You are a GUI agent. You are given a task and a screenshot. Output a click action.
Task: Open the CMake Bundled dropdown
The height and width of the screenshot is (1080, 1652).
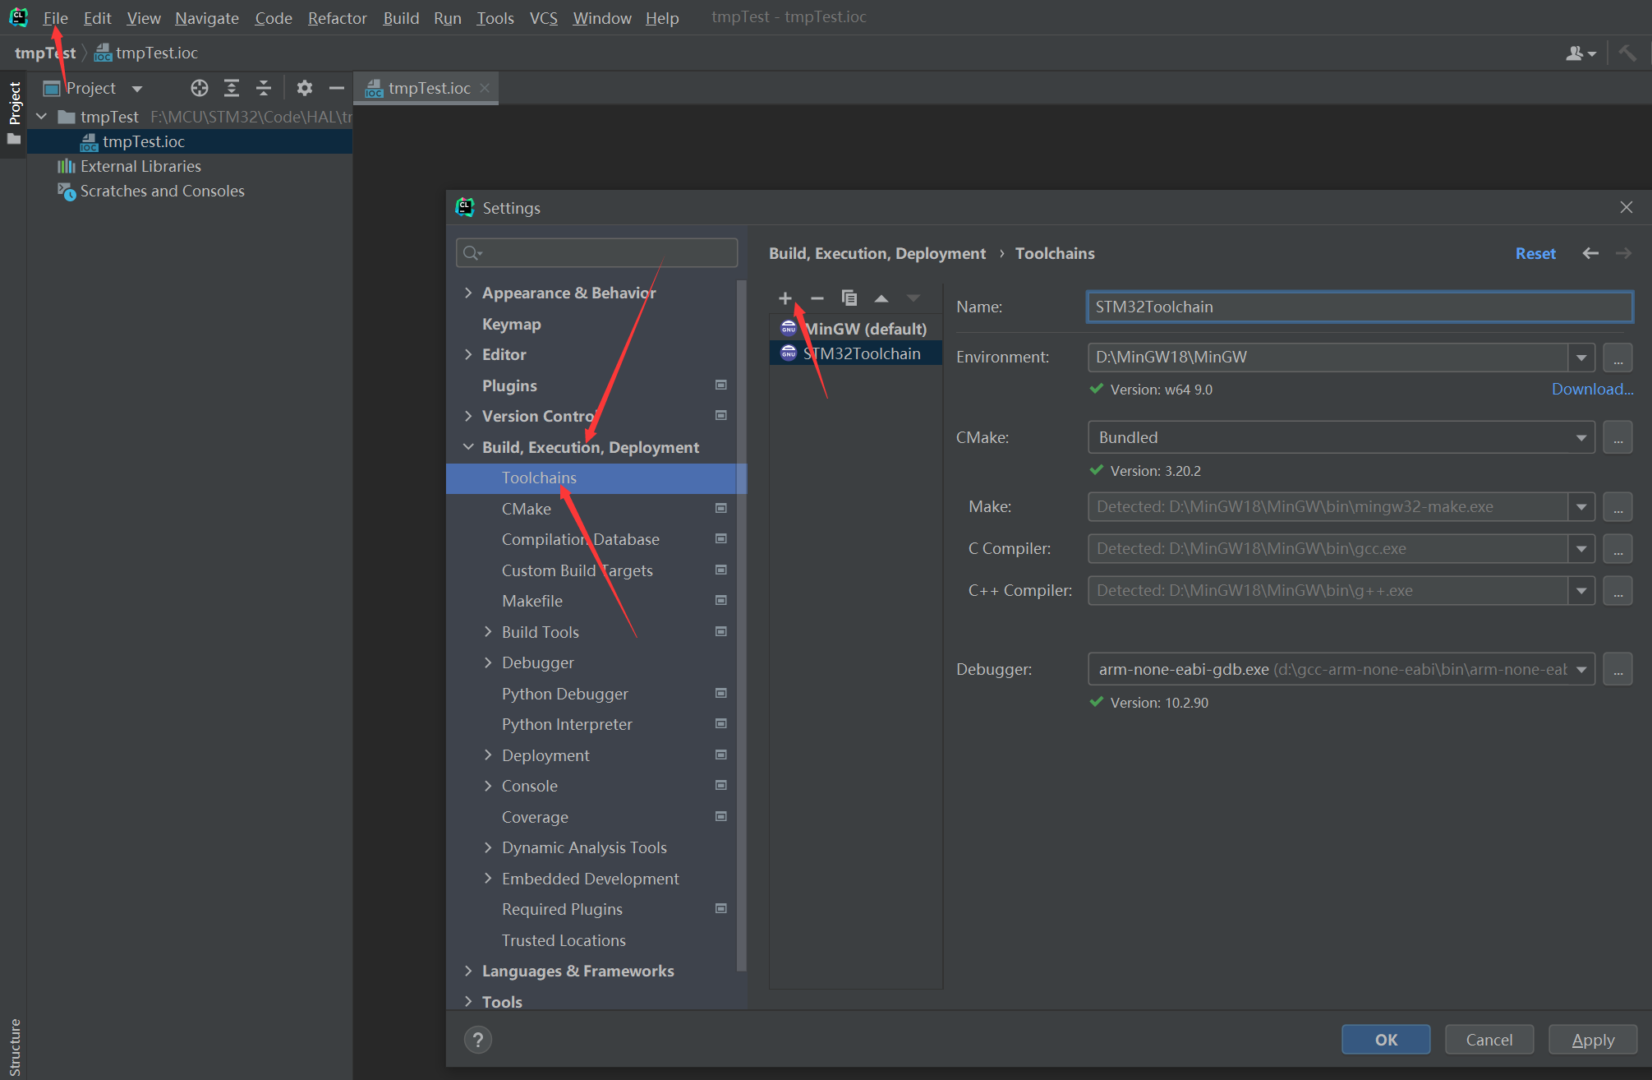pos(1581,438)
